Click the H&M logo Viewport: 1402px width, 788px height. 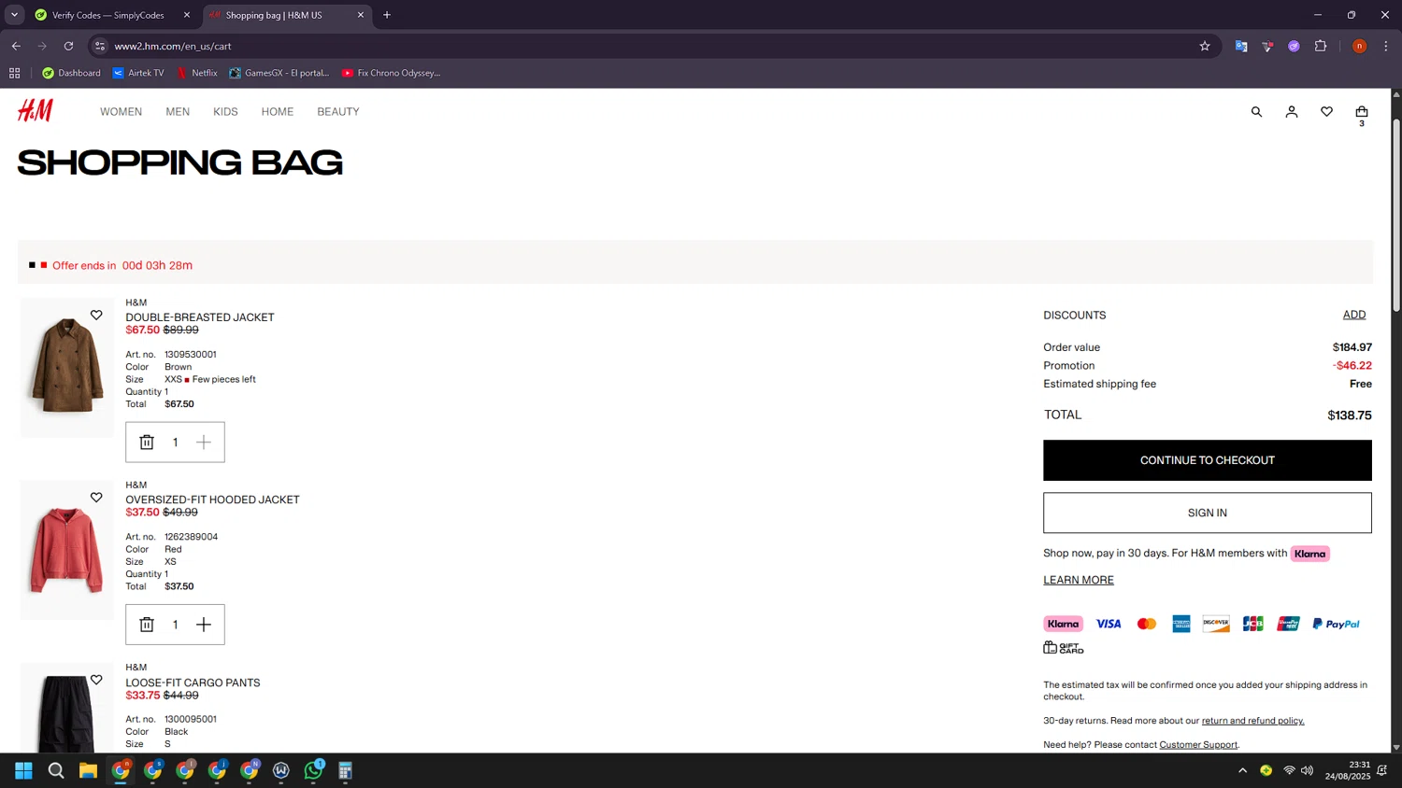point(36,111)
